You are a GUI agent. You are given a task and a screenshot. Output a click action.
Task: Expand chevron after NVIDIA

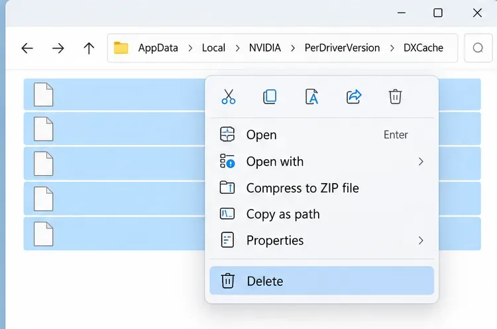293,48
